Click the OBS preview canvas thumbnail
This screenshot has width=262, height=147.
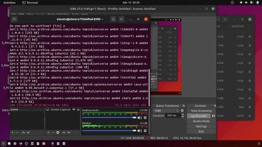click(x=166, y=57)
